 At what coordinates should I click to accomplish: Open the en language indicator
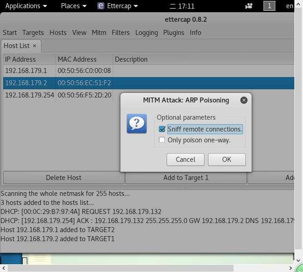[289, 6]
